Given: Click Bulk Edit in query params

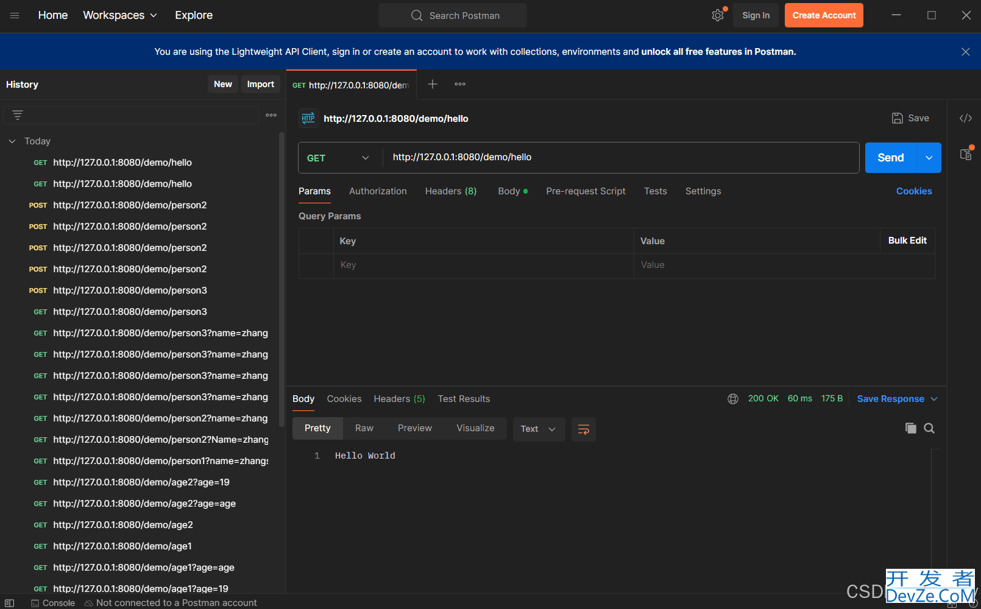Looking at the screenshot, I should tap(907, 241).
